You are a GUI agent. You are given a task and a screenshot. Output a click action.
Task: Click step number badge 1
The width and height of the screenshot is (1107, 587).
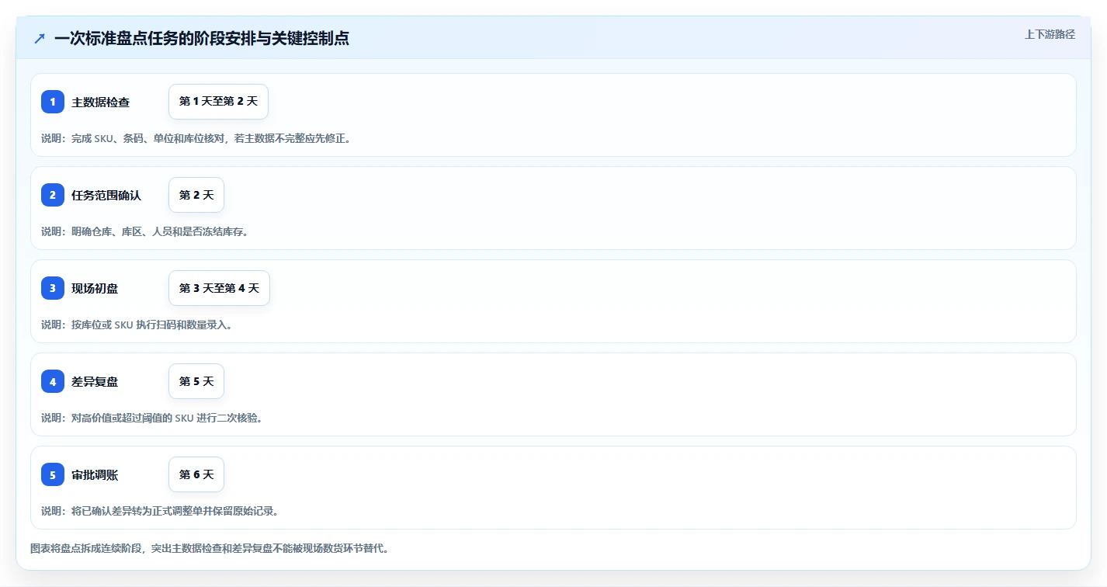coord(53,102)
